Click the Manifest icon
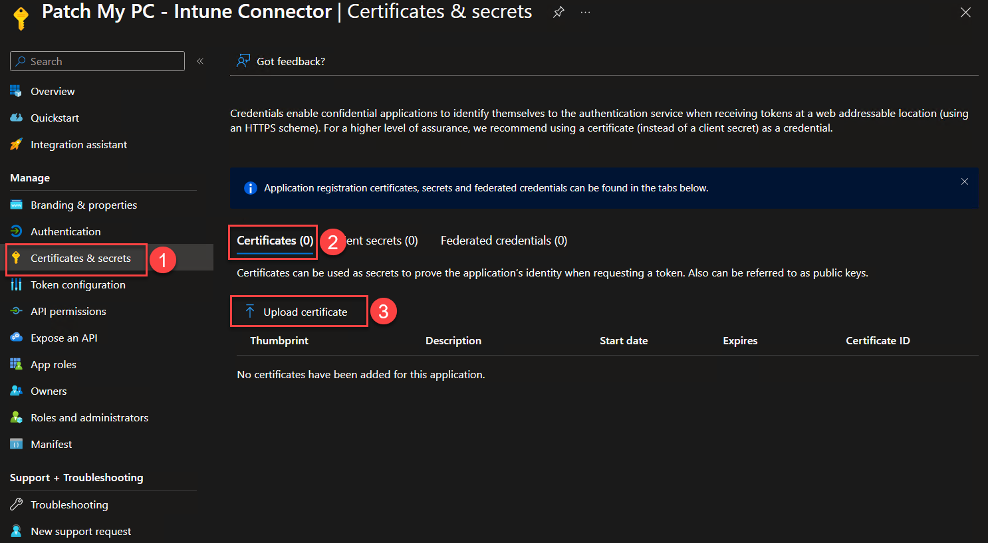This screenshot has height=543, width=988. point(17,444)
